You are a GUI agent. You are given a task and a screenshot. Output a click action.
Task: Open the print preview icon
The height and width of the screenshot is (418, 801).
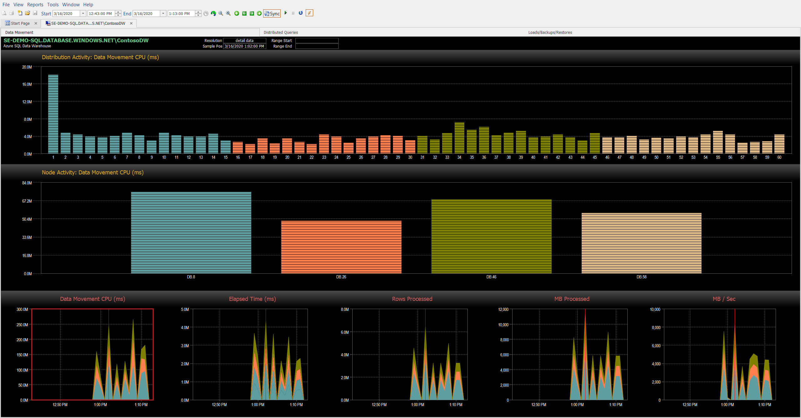click(x=4, y=13)
